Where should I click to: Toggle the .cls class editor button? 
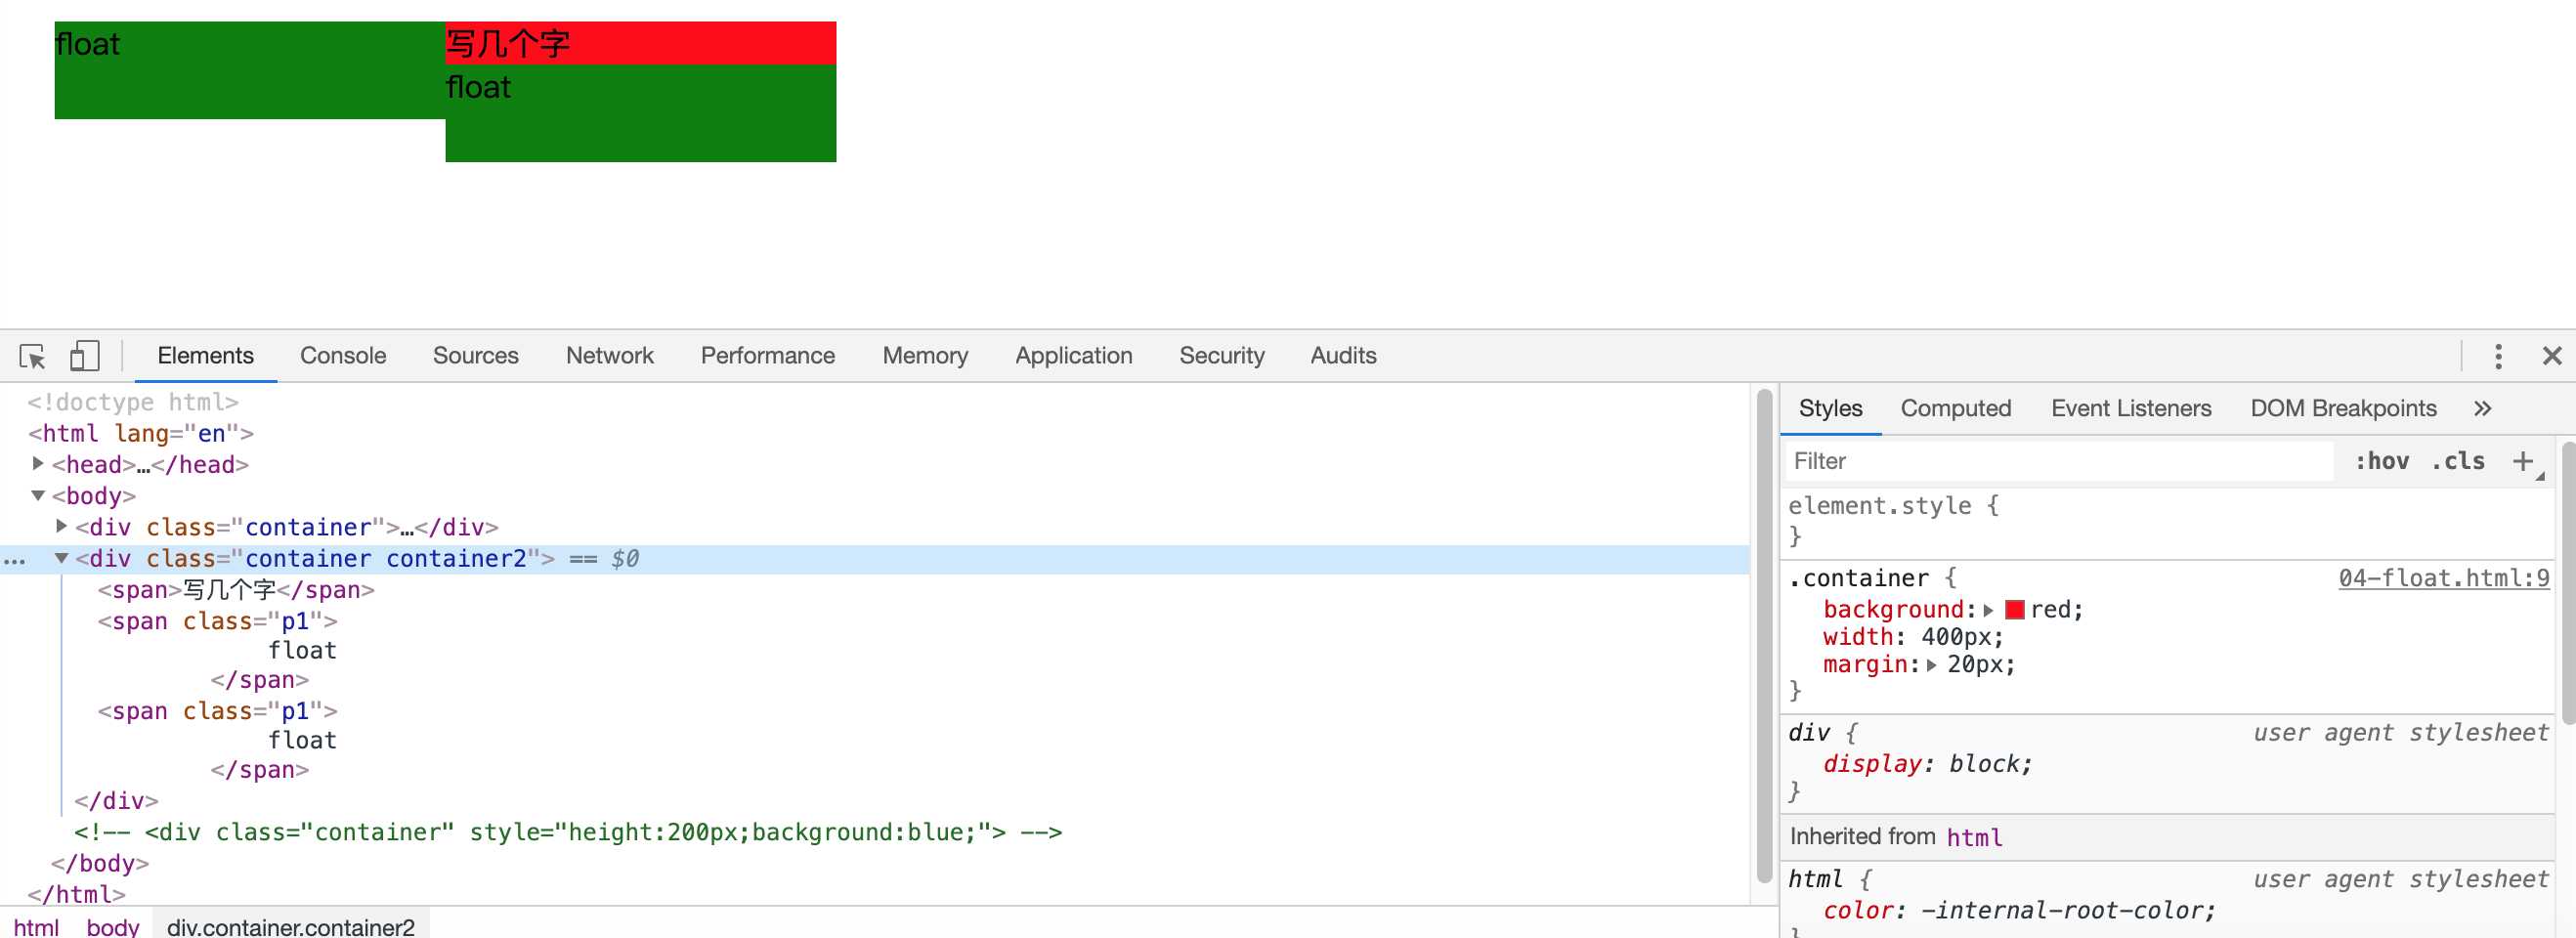2458,461
